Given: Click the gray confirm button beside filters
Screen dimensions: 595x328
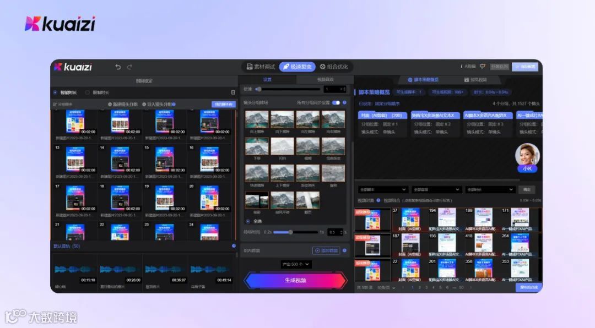Looking at the screenshot, I should pyautogui.click(x=527, y=189).
